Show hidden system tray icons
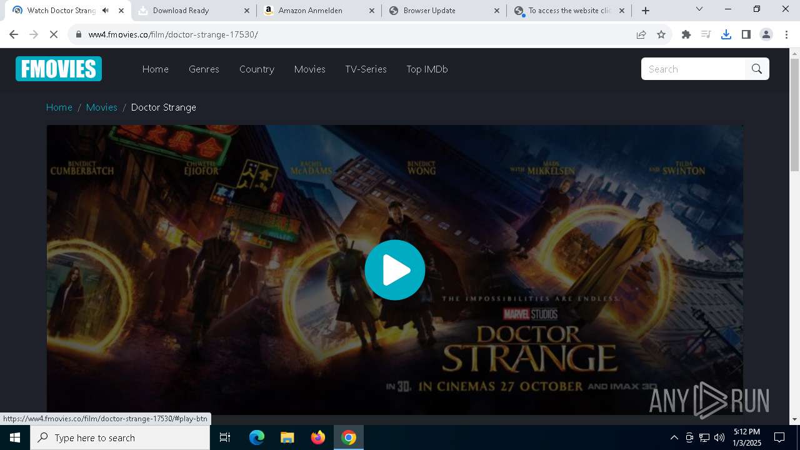Image resolution: width=800 pixels, height=450 pixels. pyautogui.click(x=674, y=437)
